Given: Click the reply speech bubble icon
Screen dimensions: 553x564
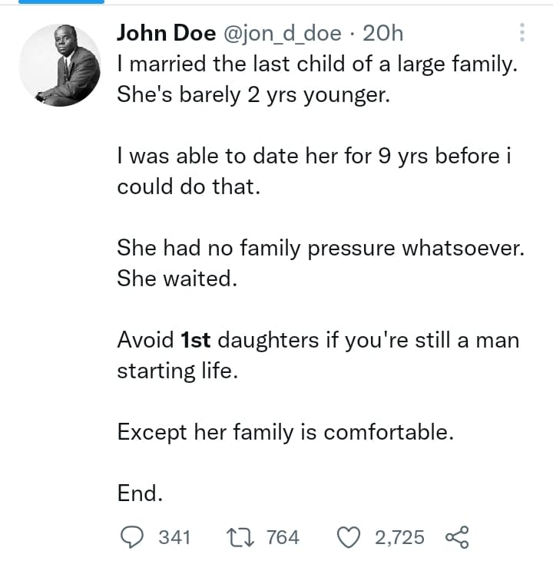Looking at the screenshot, I should (x=132, y=537).
